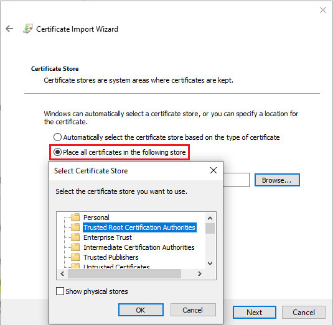Close the Select Certificate Store dialog

point(213,170)
